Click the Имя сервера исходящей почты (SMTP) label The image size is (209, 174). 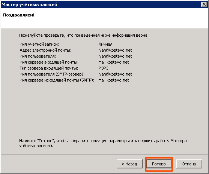coord(57,80)
